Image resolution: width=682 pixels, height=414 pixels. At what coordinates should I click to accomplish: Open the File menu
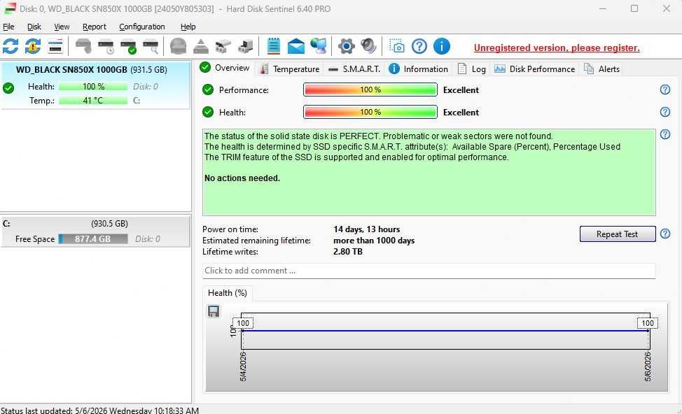click(8, 27)
